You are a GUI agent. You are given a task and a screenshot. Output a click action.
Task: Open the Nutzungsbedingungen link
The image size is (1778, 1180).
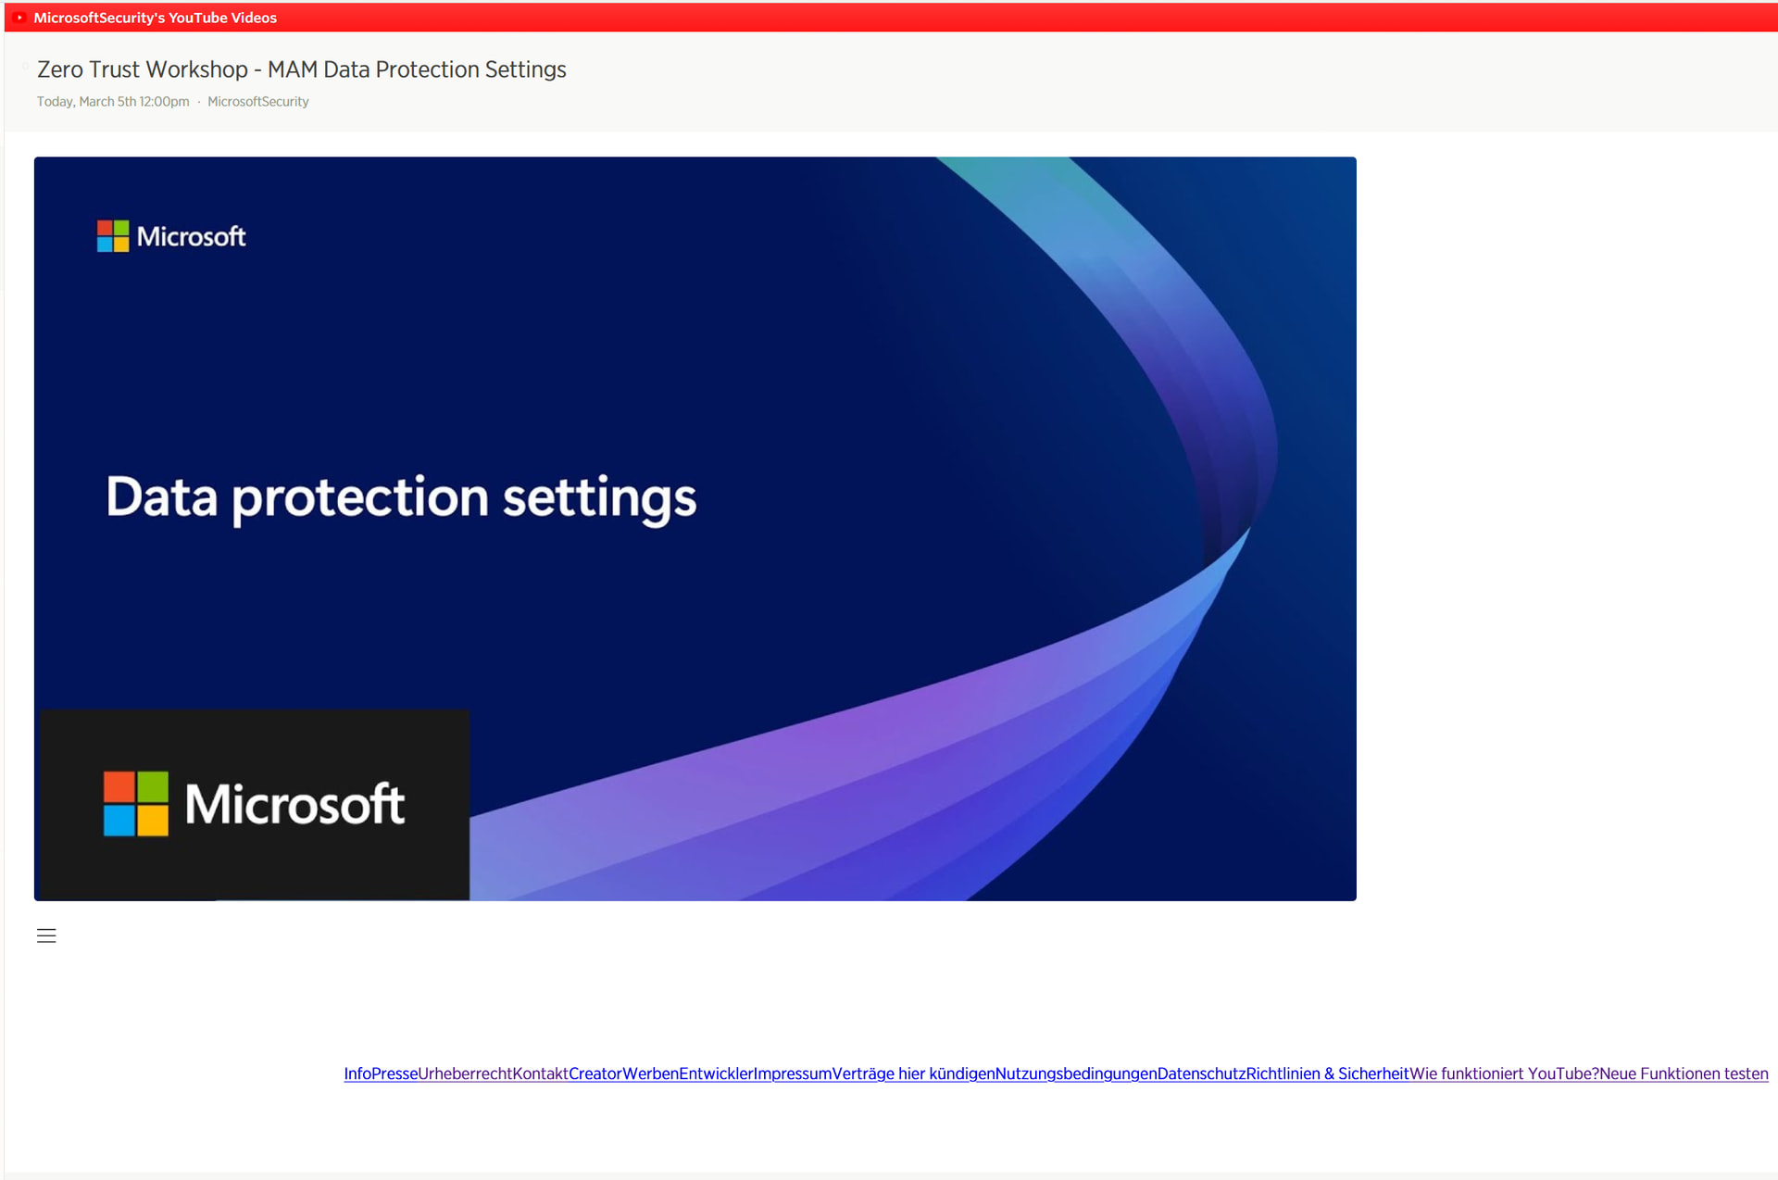coord(1075,1073)
